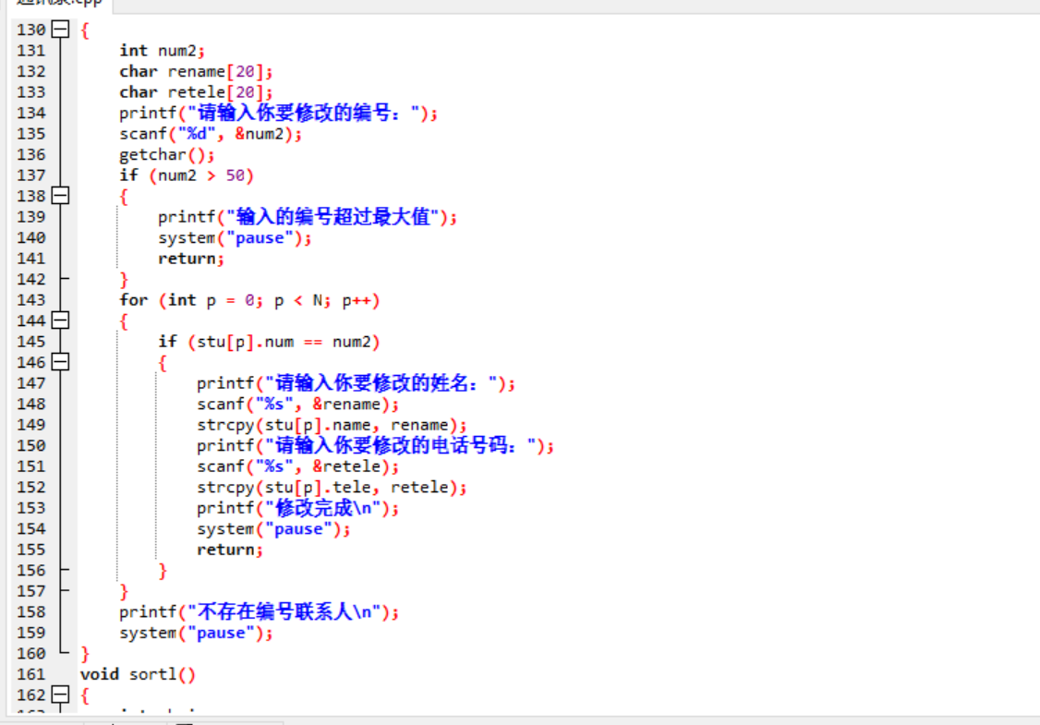
Task: Click the printf '修改完成\n' line
Action: tap(297, 508)
